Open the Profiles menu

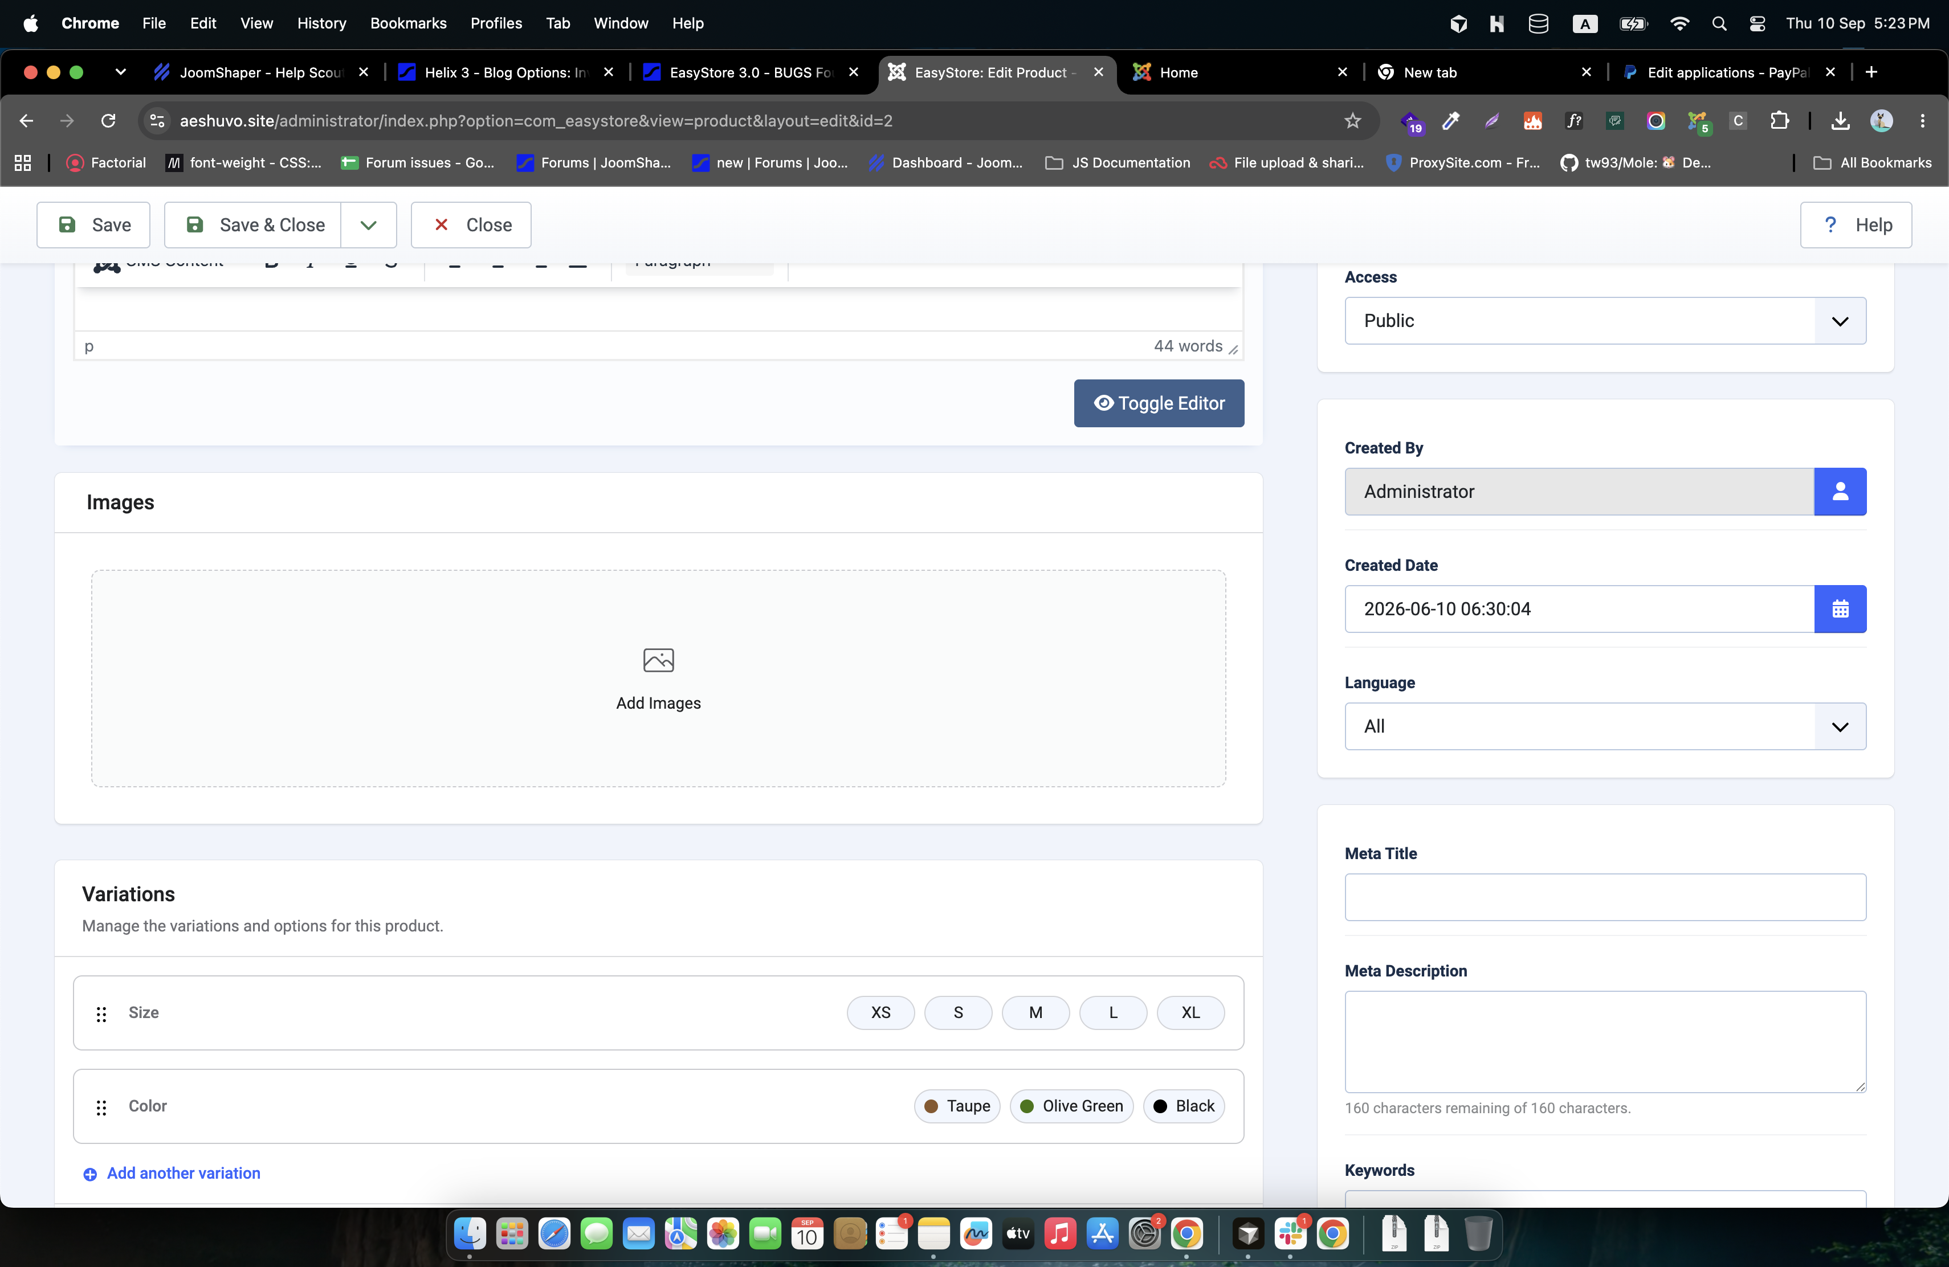coord(495,24)
